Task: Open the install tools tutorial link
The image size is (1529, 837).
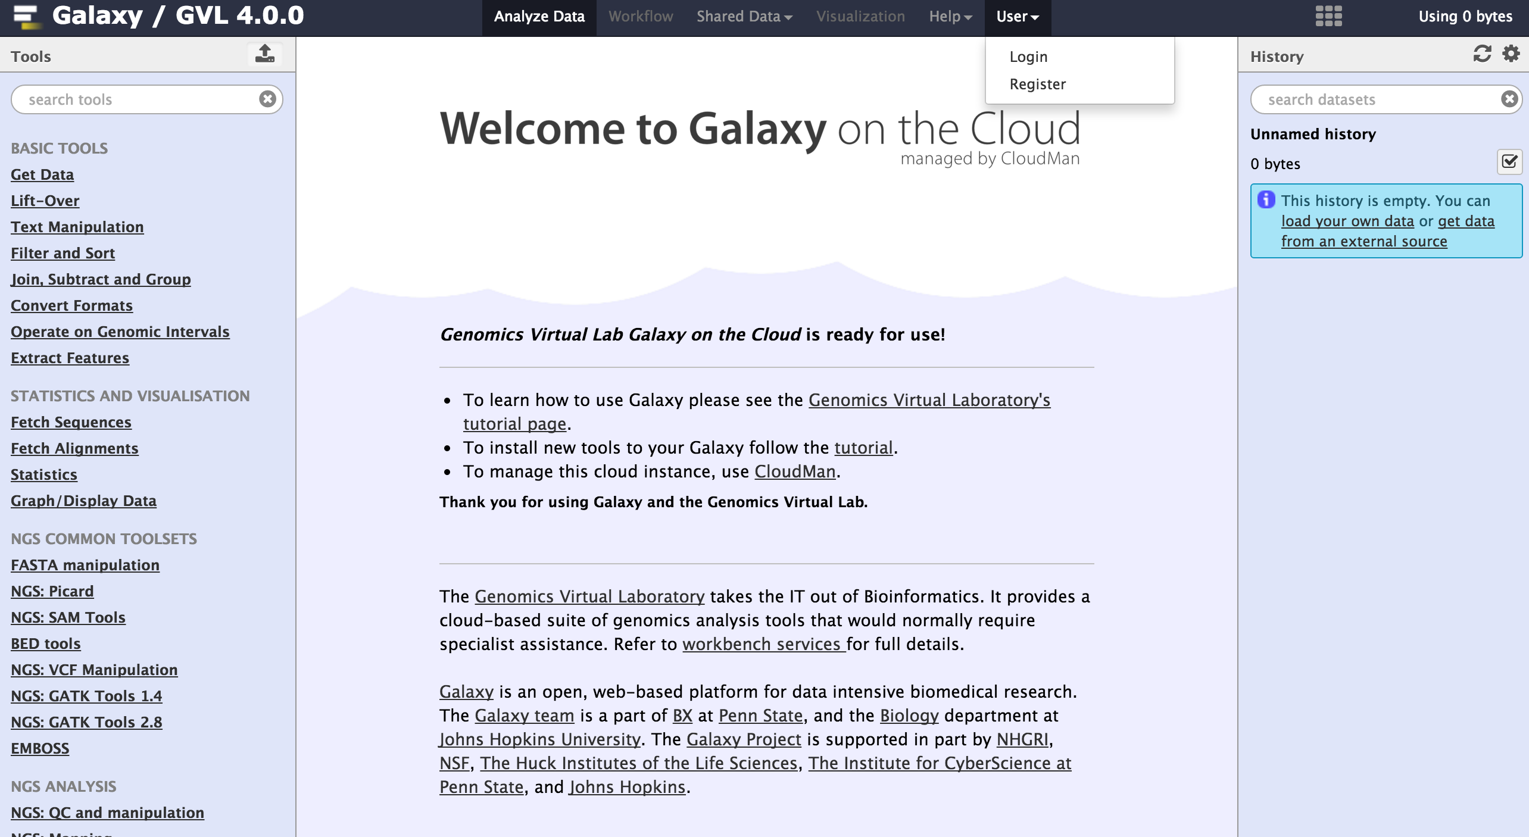Action: 863,448
